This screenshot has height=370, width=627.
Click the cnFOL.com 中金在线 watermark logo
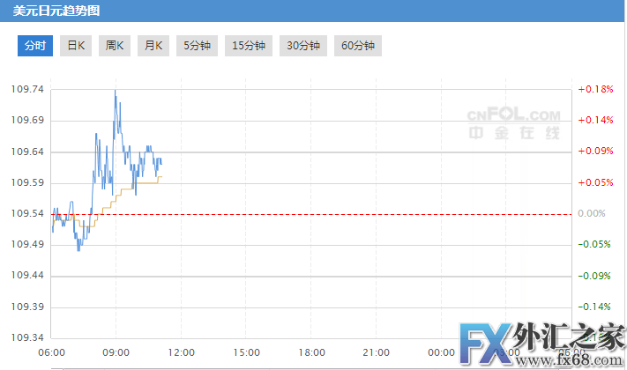pos(514,124)
